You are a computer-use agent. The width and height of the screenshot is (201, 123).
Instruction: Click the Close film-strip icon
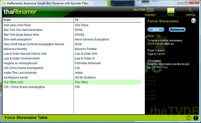pyautogui.click(x=171, y=10)
